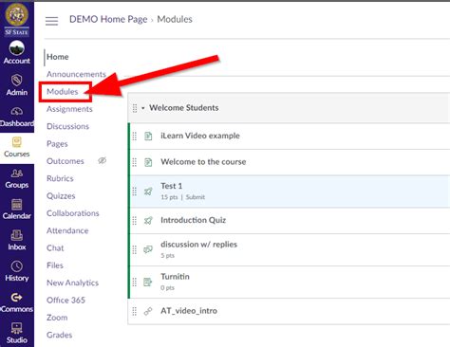Open the Groups icon
The height and width of the screenshot is (347, 450).
pyautogui.click(x=17, y=173)
